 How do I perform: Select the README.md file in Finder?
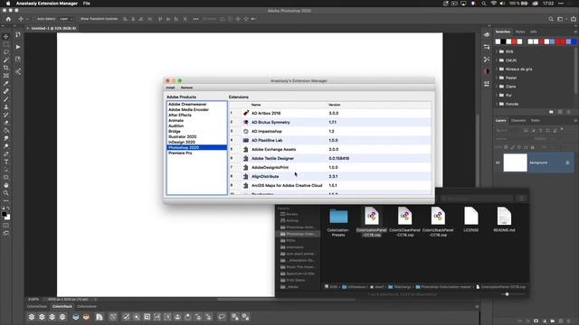(504, 219)
